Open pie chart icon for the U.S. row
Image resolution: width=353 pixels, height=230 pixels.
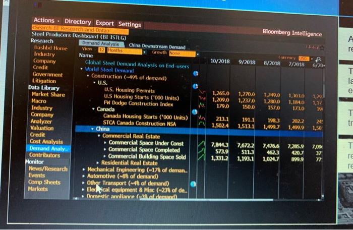195,86
